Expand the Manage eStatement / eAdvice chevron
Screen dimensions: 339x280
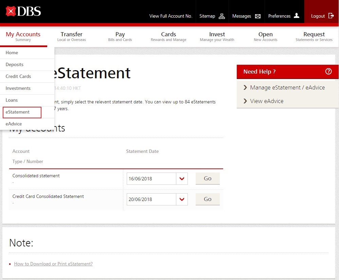click(x=245, y=87)
